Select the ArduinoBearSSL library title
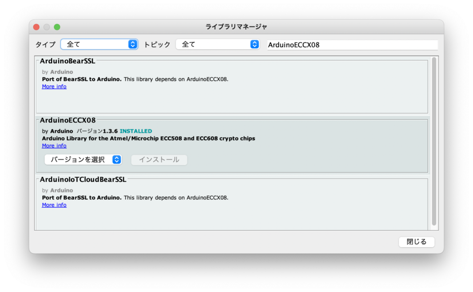The image size is (473, 292). point(68,61)
